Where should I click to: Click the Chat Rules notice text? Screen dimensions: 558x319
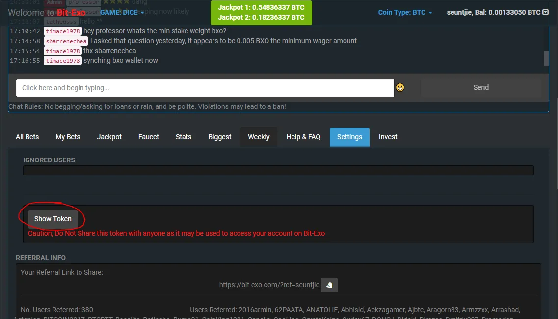coord(147,106)
